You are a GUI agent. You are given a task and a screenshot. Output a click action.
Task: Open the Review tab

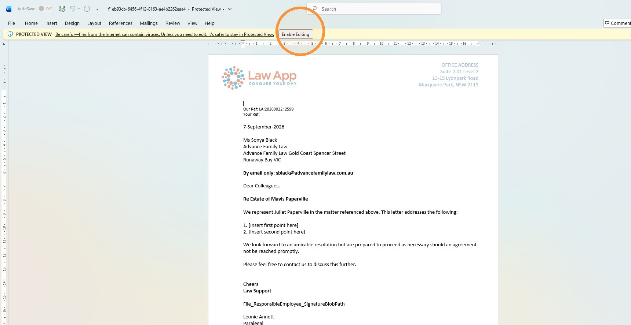click(173, 23)
